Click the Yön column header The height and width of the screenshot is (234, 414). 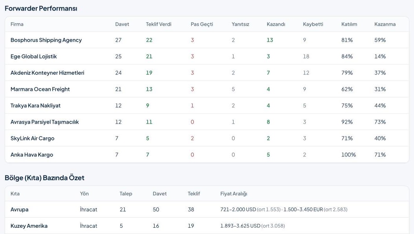pyautogui.click(x=84, y=194)
